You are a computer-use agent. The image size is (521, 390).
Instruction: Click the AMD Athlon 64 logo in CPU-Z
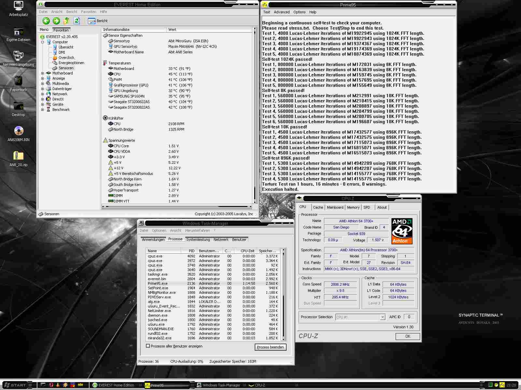tap(402, 231)
